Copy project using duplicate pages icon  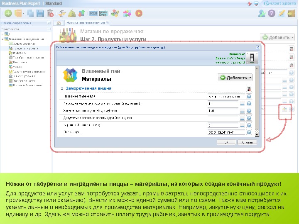(x=30, y=13)
